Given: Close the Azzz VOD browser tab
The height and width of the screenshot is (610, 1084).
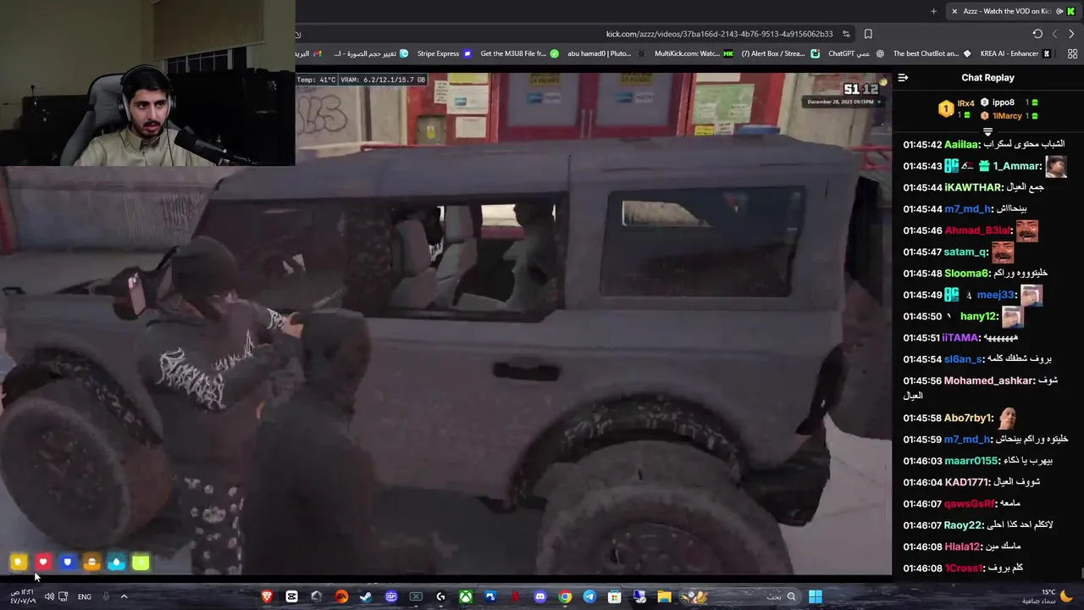Looking at the screenshot, I should pyautogui.click(x=955, y=11).
